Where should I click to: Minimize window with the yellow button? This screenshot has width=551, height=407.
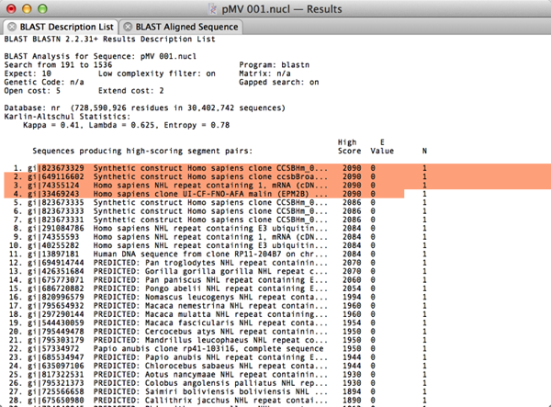pyautogui.click(x=26, y=8)
